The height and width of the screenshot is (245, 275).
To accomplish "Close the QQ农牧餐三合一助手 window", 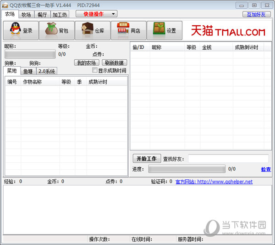I will click(267, 6).
